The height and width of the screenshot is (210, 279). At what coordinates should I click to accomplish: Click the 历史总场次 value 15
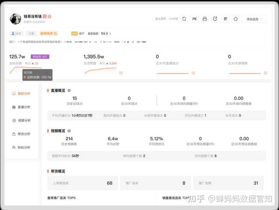pyautogui.click(x=74, y=98)
